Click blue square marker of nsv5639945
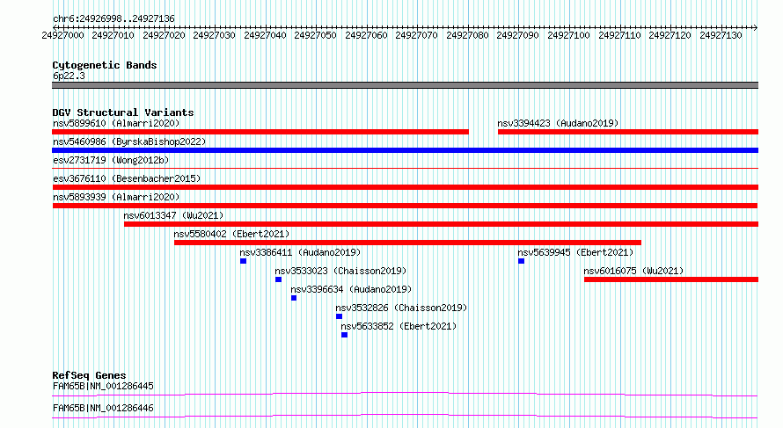 tap(522, 261)
